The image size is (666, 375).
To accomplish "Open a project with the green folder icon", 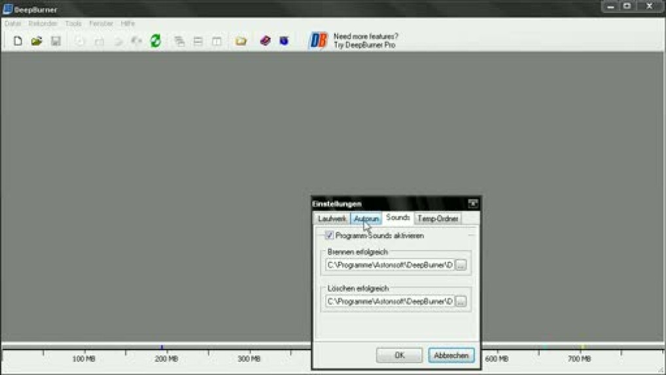I will (x=37, y=41).
